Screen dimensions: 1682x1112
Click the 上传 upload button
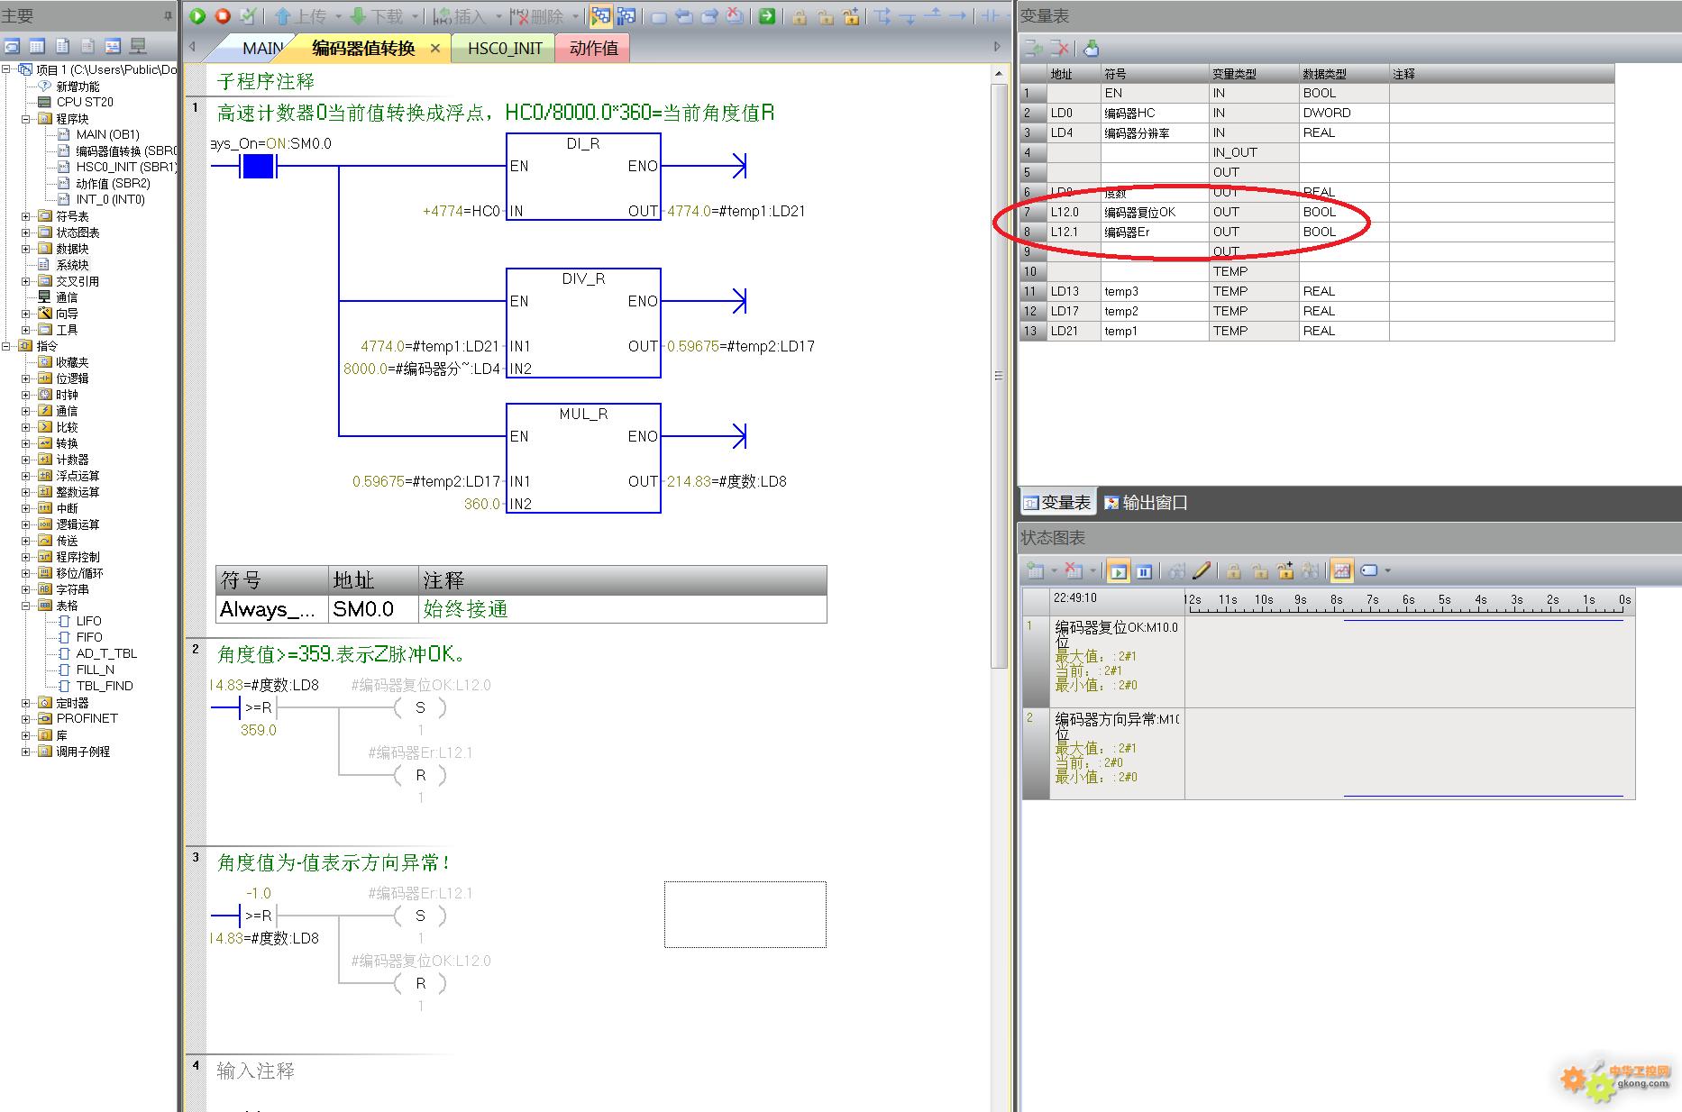click(x=301, y=16)
